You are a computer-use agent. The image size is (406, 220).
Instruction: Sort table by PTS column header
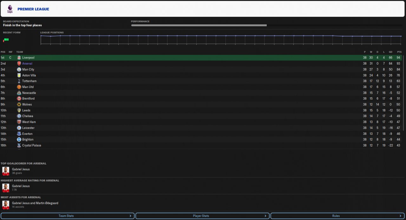click(x=399, y=52)
